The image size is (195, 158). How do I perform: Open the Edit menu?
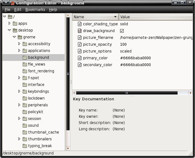tap(18, 10)
